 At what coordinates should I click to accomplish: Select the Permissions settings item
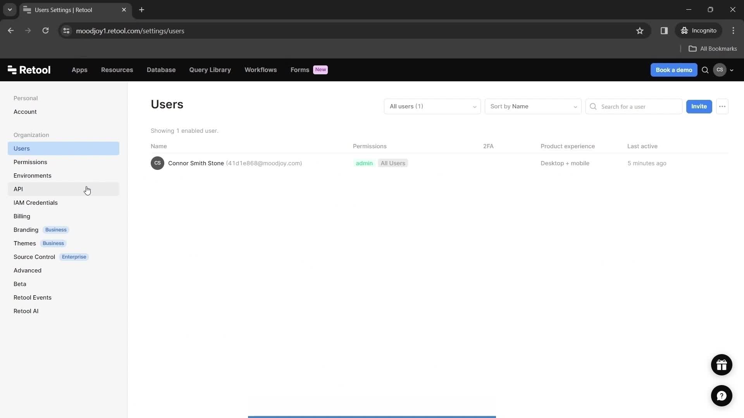pyautogui.click(x=30, y=162)
